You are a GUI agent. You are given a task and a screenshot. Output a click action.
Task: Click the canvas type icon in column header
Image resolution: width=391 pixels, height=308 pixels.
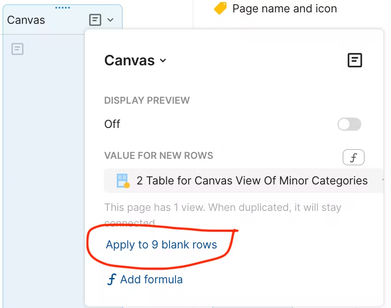pos(95,20)
